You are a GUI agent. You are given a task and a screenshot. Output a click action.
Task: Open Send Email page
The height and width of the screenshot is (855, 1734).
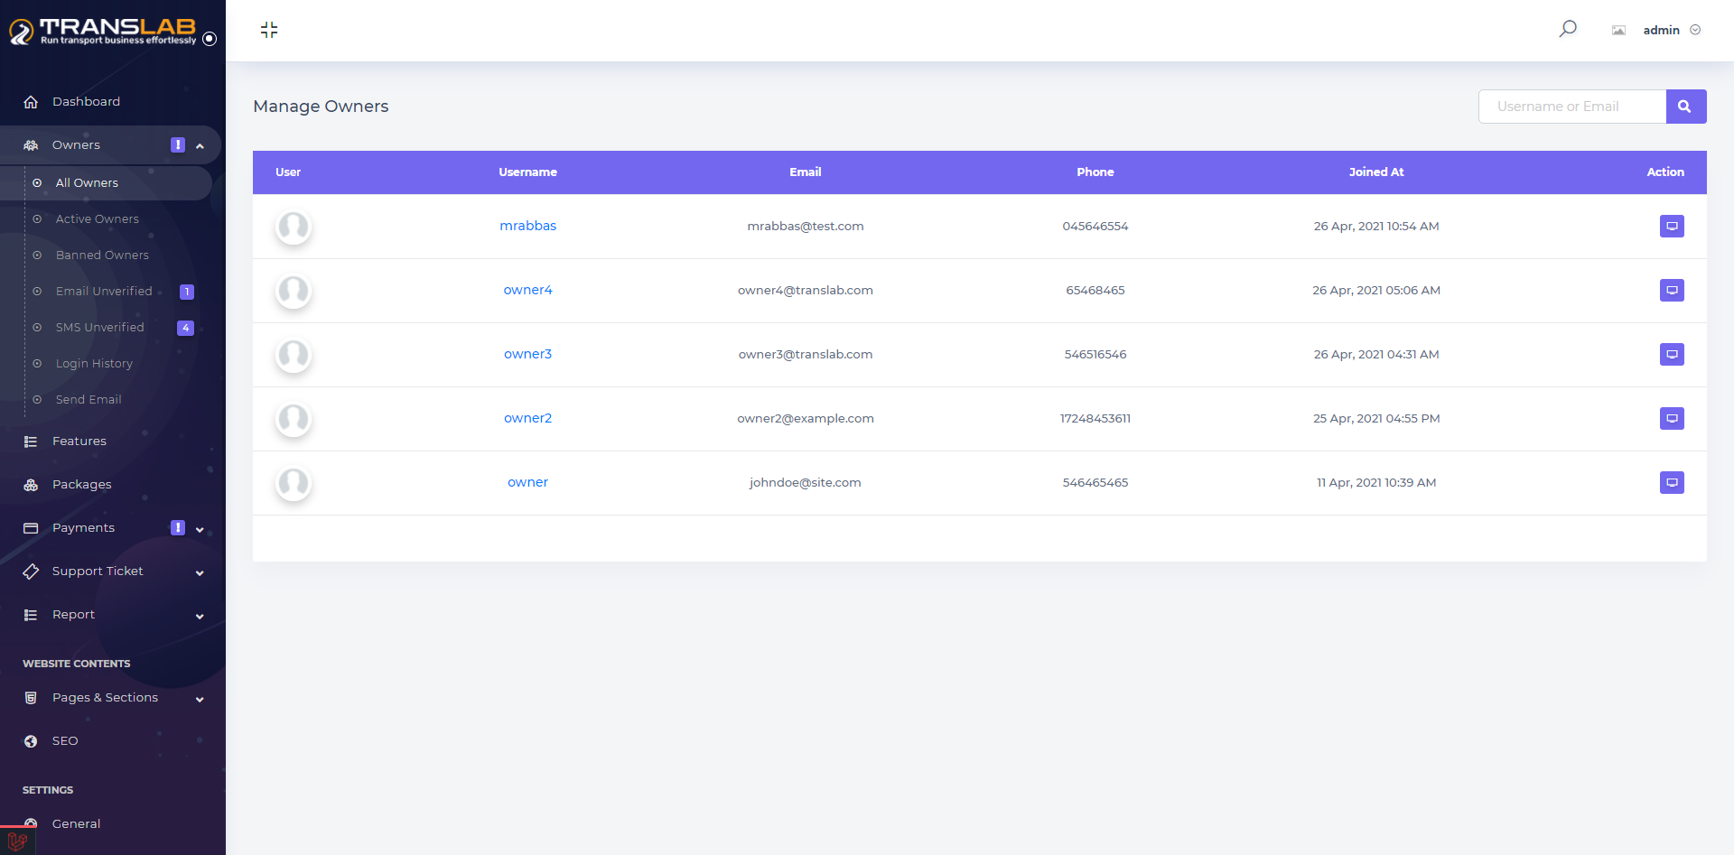click(89, 400)
